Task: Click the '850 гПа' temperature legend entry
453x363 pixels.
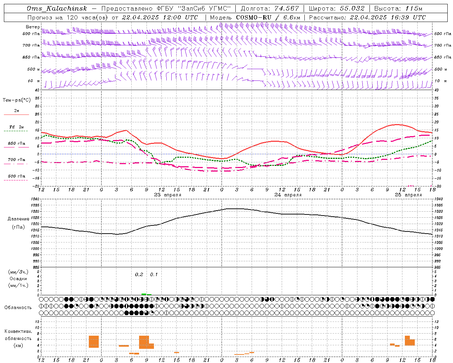Action: click(17, 144)
